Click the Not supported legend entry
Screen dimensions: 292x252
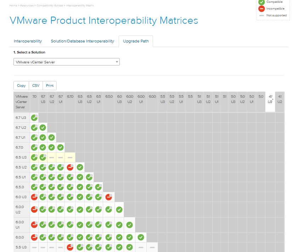[x=273, y=15]
